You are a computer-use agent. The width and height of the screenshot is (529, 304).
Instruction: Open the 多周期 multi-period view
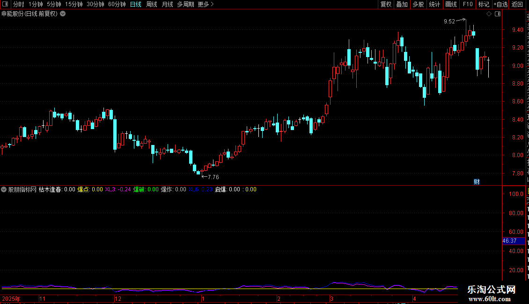click(x=185, y=4)
